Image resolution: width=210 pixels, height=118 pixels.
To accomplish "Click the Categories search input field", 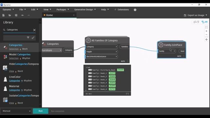I will 19,30.
